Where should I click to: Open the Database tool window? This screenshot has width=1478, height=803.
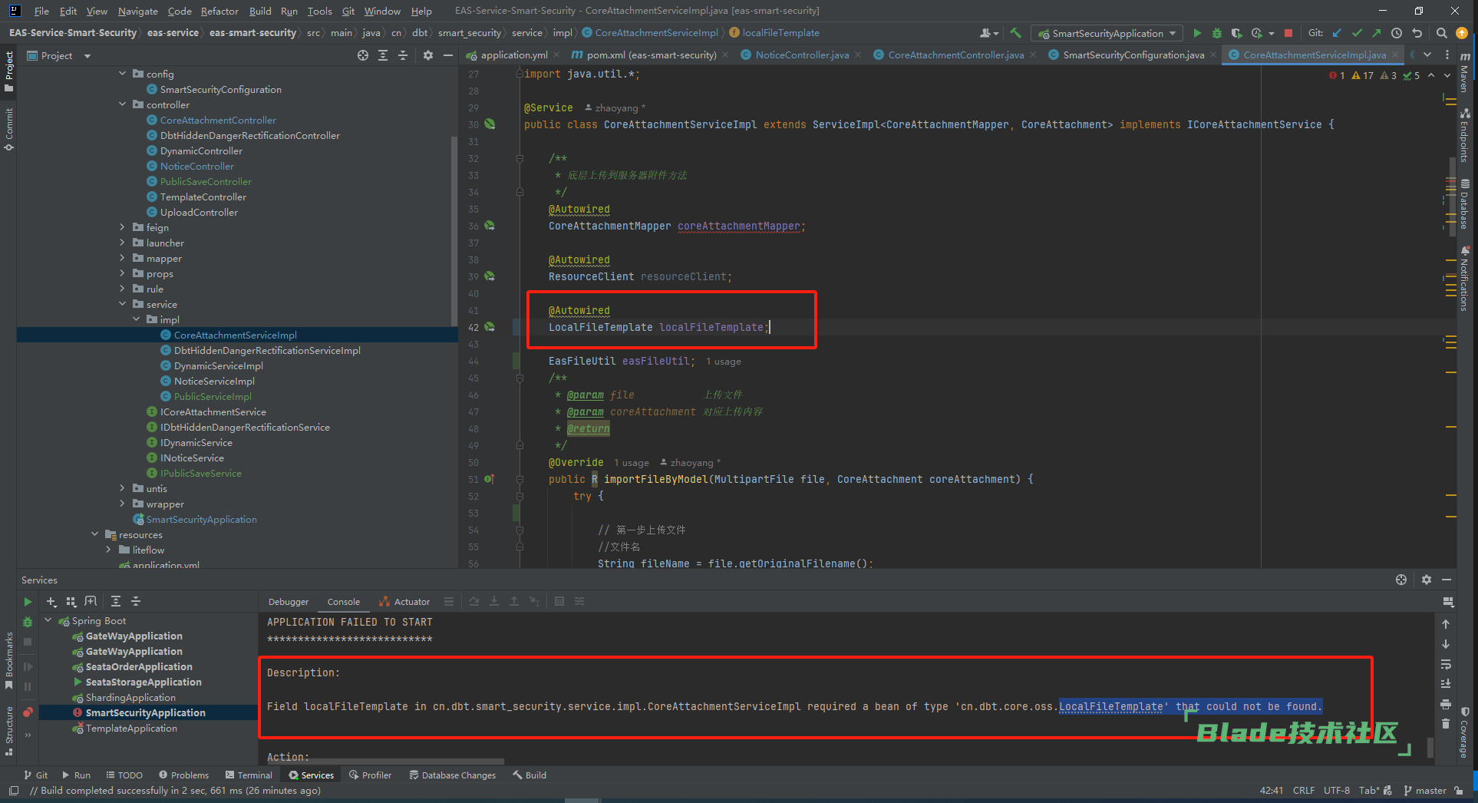tap(1465, 203)
